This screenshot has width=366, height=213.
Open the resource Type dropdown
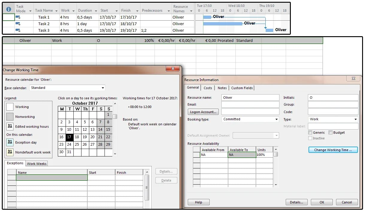356,119
